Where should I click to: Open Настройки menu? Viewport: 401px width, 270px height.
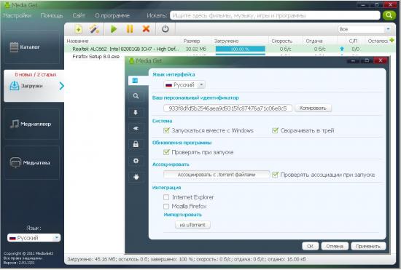(x=17, y=15)
